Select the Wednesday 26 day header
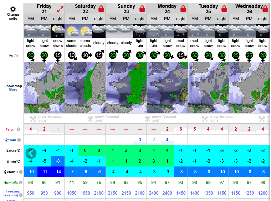The width and height of the screenshot is (271, 201). 249,9
